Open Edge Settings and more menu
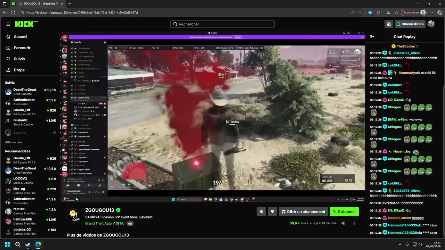Screen dimensions: 445x250 coord(431,12)
